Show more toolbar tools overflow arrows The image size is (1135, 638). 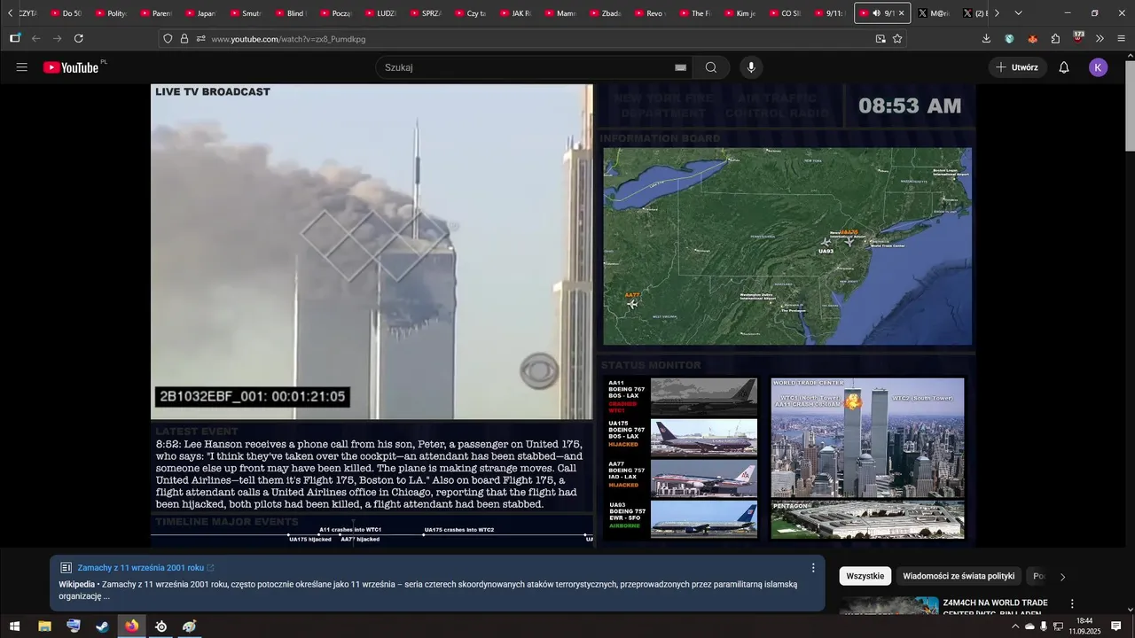click(x=1100, y=39)
